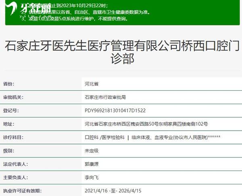Select the address 河北省石家庄市桥西区槐安西路50号
Viewport: 242px width, 196px height.
pos(146,124)
